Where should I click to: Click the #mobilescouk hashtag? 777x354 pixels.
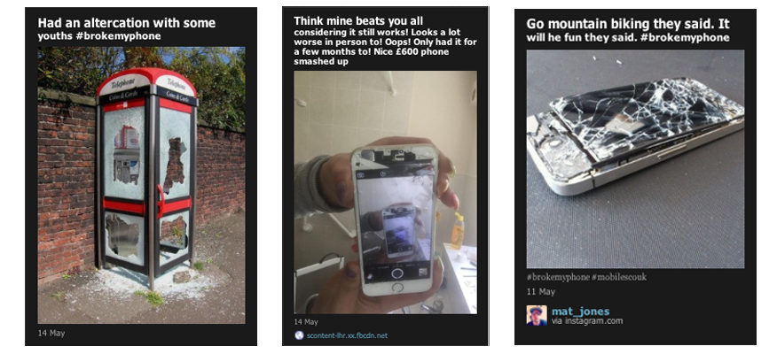[618, 277]
